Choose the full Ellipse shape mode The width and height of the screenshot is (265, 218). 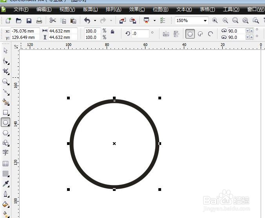pyautogui.click(x=190, y=34)
